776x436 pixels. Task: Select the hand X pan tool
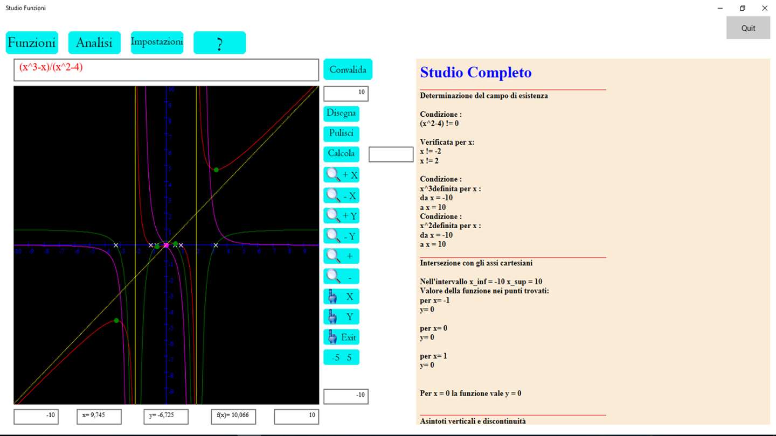[342, 297]
